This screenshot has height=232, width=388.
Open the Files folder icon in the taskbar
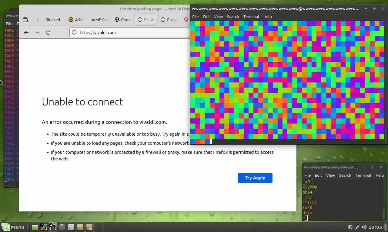pyautogui.click(x=35, y=227)
